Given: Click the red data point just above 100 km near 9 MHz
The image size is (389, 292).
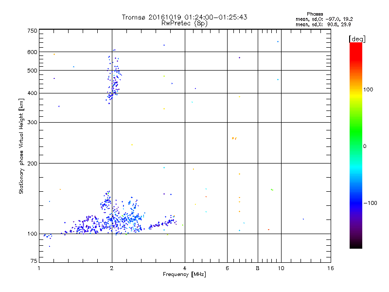Looking at the screenshot, I should coord(268,230).
